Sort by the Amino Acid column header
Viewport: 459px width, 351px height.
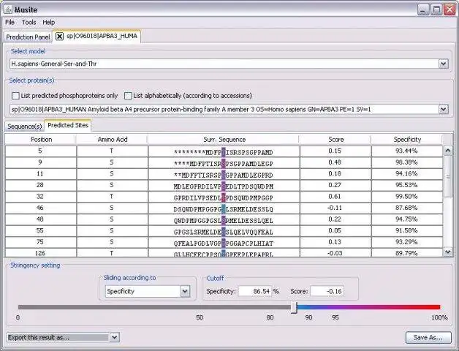coord(113,140)
